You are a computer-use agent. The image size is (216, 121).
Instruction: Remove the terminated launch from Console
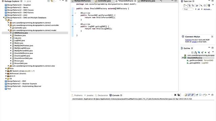pyautogui.click(x=175, y=95)
